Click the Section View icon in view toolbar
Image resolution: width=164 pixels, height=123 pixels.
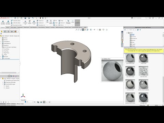[83, 30]
